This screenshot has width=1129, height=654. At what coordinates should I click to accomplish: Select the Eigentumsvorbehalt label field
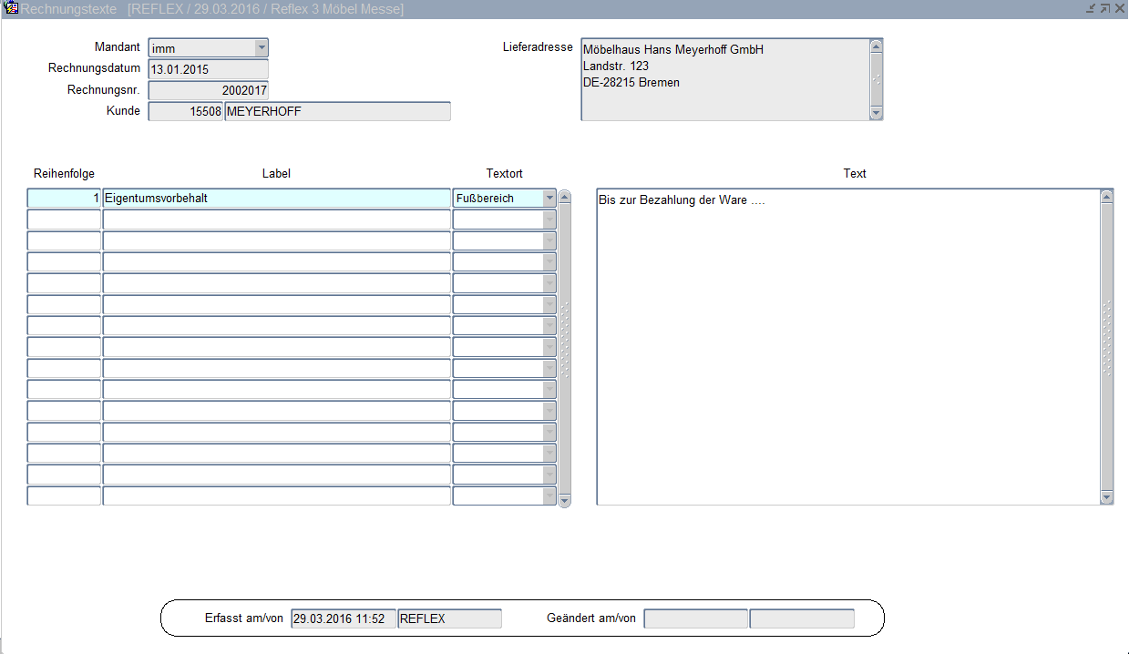276,198
